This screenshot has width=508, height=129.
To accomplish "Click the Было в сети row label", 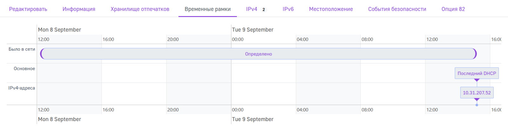I will pyautogui.click(x=22, y=49).
